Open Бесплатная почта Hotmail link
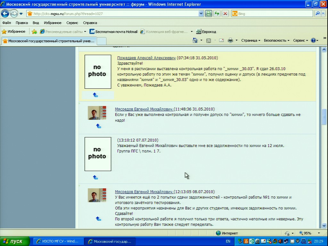328x246 pixels. (x=113, y=32)
